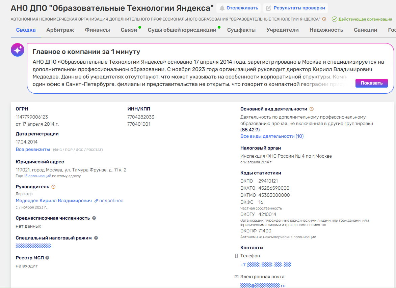Open the Все реквизиты link
The image size is (396, 288).
tap(33, 150)
